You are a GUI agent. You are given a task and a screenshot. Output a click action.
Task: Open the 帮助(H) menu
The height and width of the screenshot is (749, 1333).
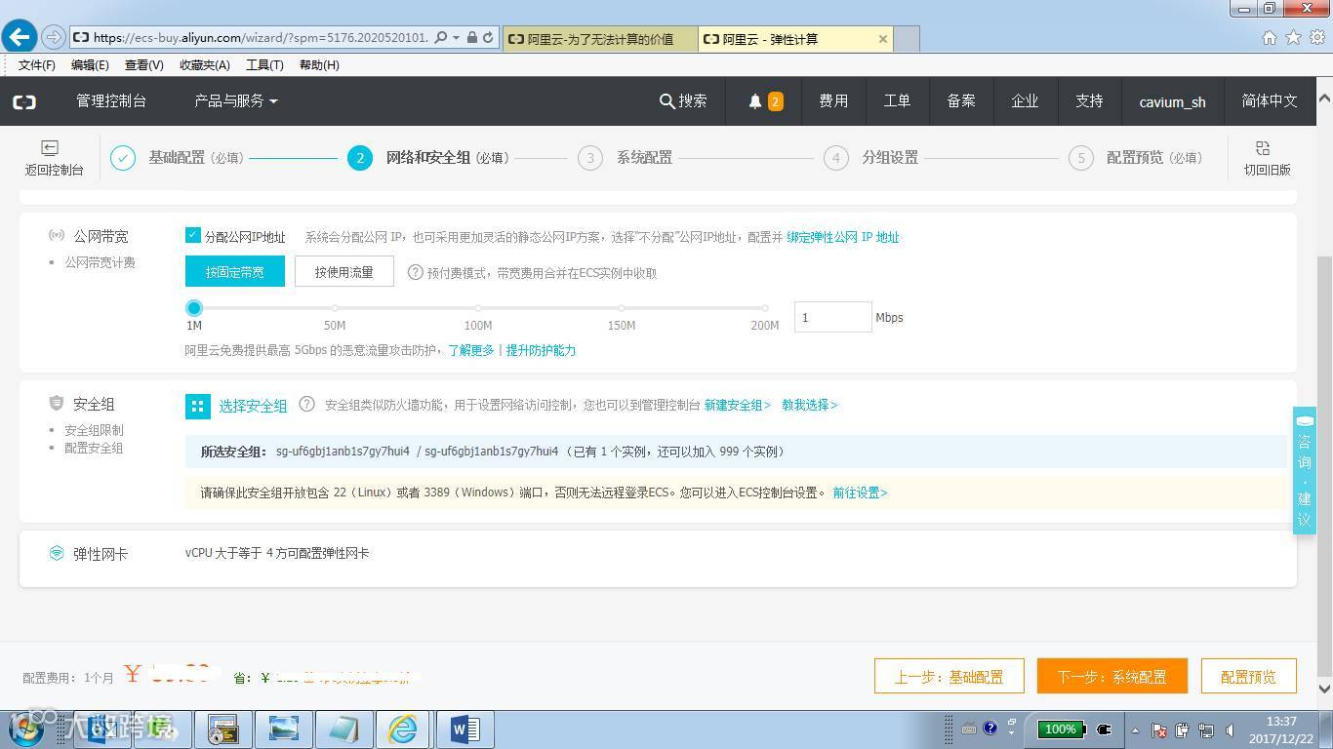319,65
